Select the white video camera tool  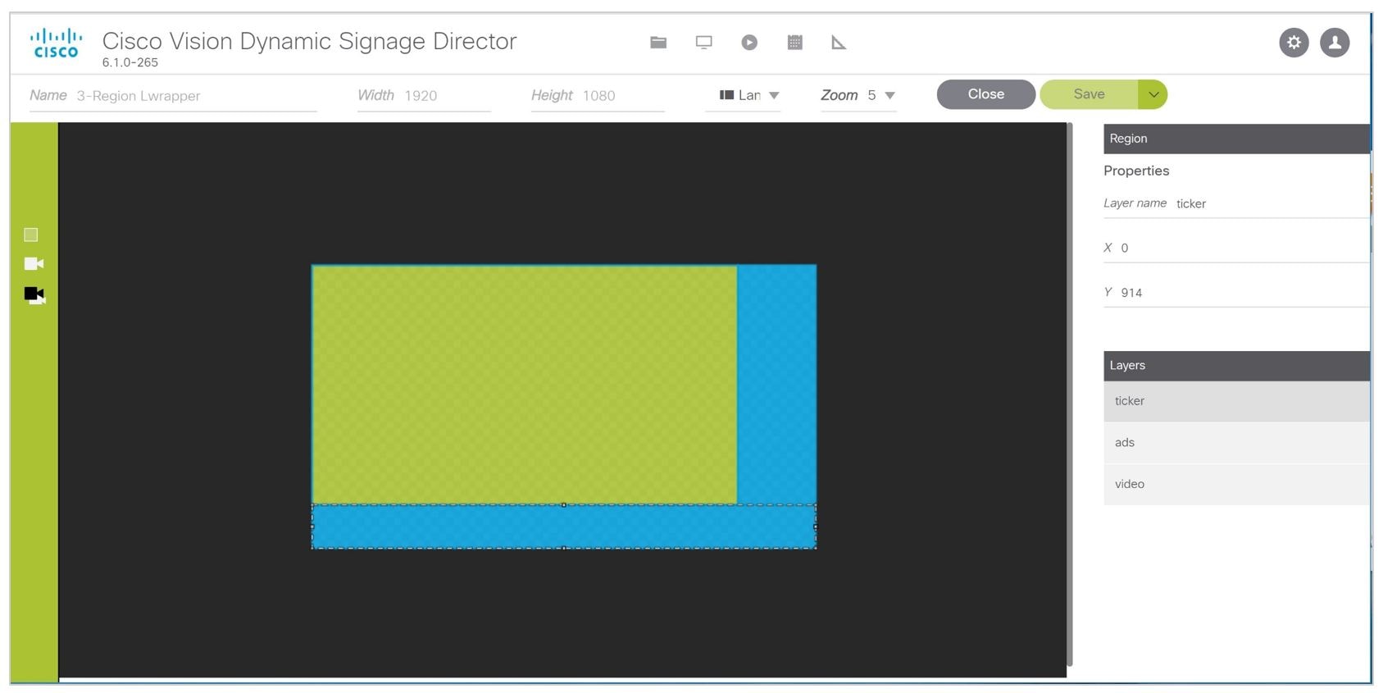(34, 263)
